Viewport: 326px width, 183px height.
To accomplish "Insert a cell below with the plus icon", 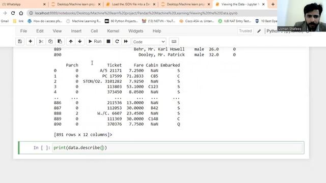I will pos(31,42).
